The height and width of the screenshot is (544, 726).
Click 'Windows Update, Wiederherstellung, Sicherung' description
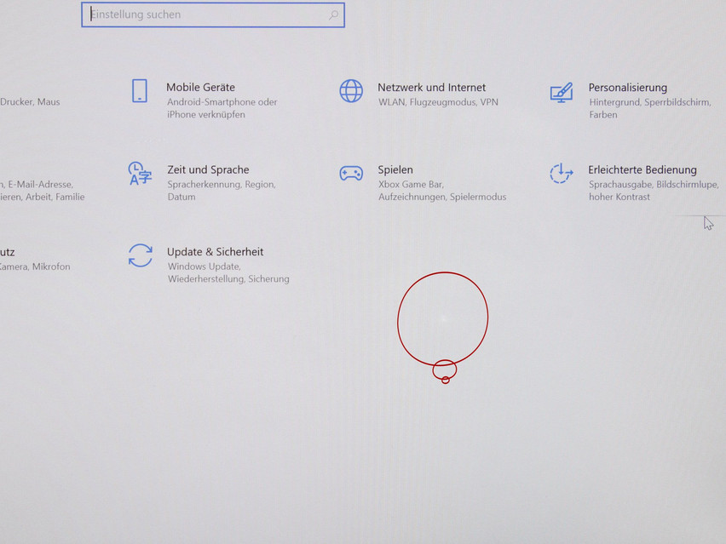(x=228, y=272)
